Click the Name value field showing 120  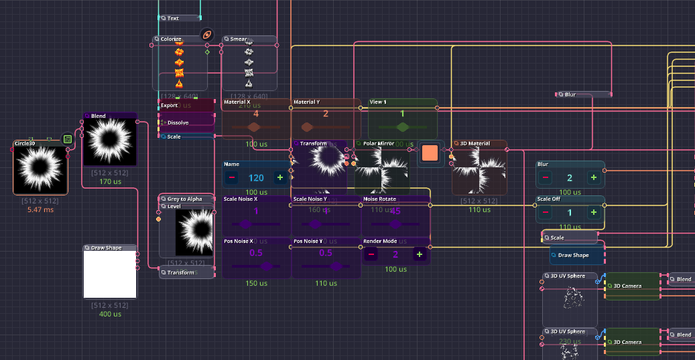click(256, 178)
